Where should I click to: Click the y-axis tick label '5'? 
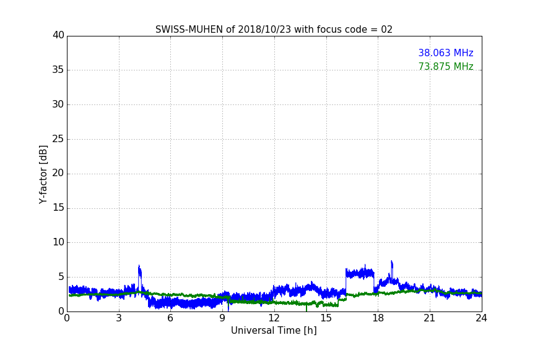coord(61,277)
